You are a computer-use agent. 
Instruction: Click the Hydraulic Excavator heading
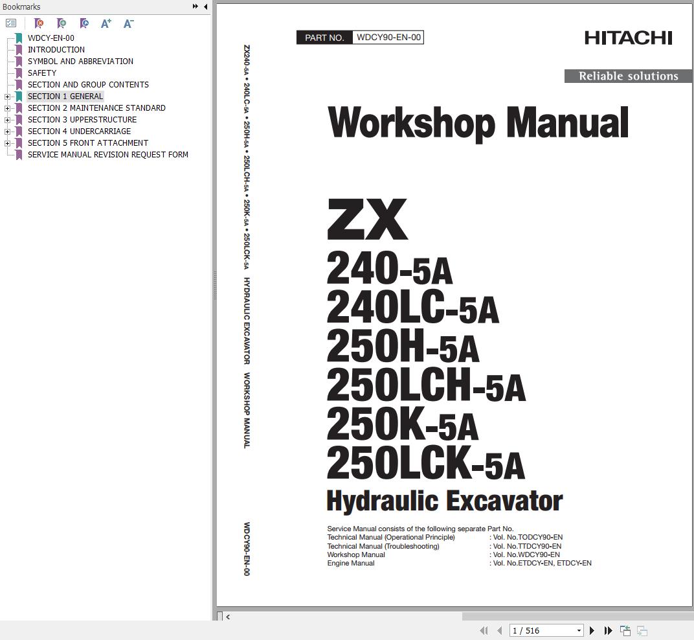(444, 501)
